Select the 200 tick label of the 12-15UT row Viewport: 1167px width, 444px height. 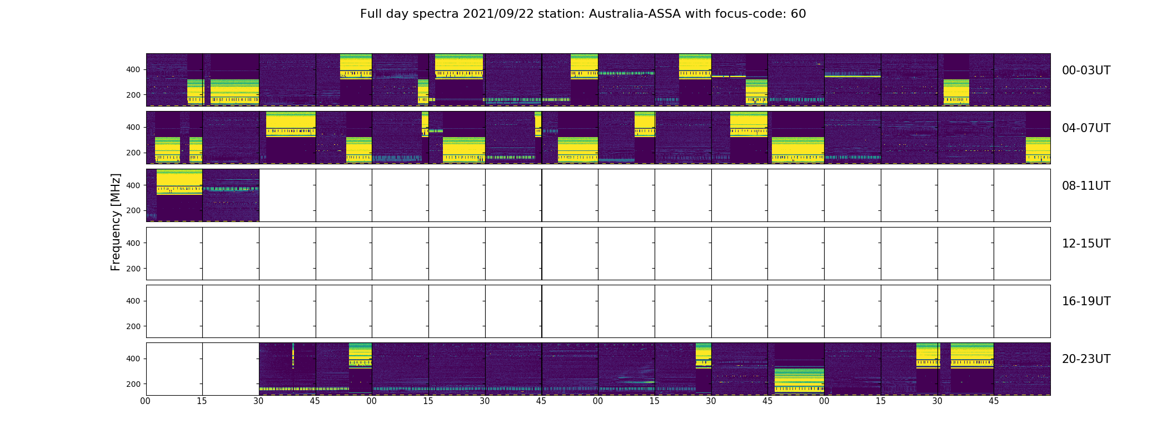pos(133,269)
